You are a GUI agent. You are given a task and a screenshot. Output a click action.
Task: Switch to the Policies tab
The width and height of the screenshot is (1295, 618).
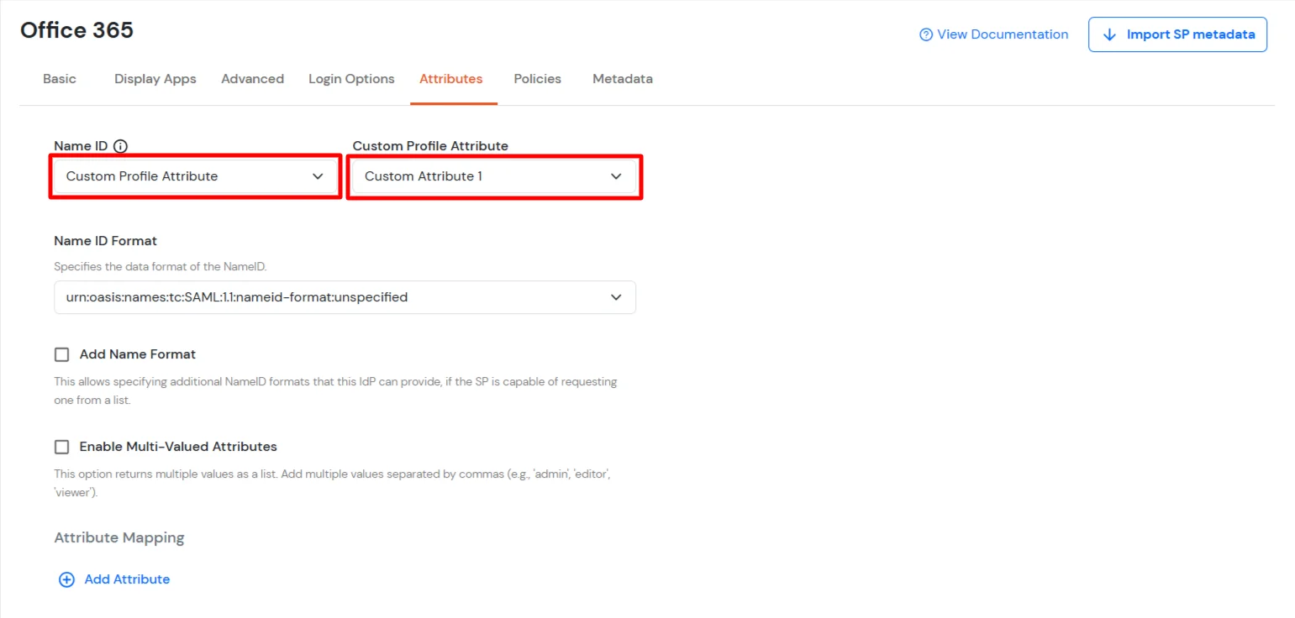point(537,78)
